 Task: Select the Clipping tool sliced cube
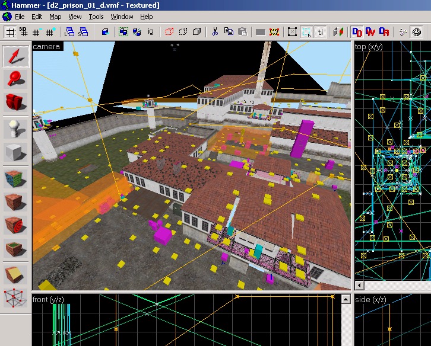pyautogui.click(x=15, y=275)
